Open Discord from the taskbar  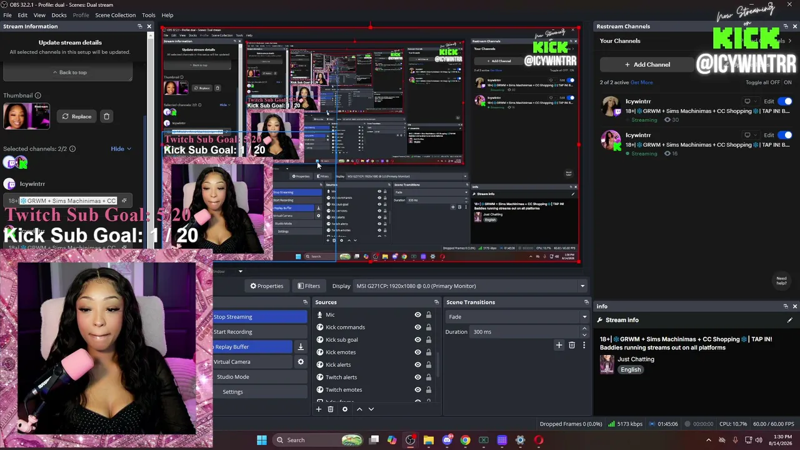(447, 440)
